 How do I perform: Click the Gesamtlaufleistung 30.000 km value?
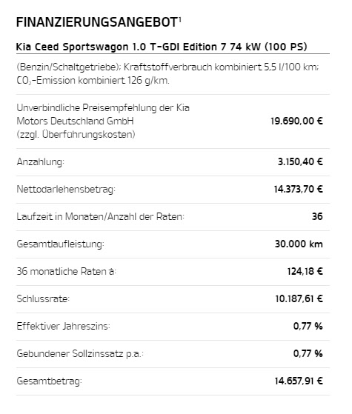click(299, 244)
